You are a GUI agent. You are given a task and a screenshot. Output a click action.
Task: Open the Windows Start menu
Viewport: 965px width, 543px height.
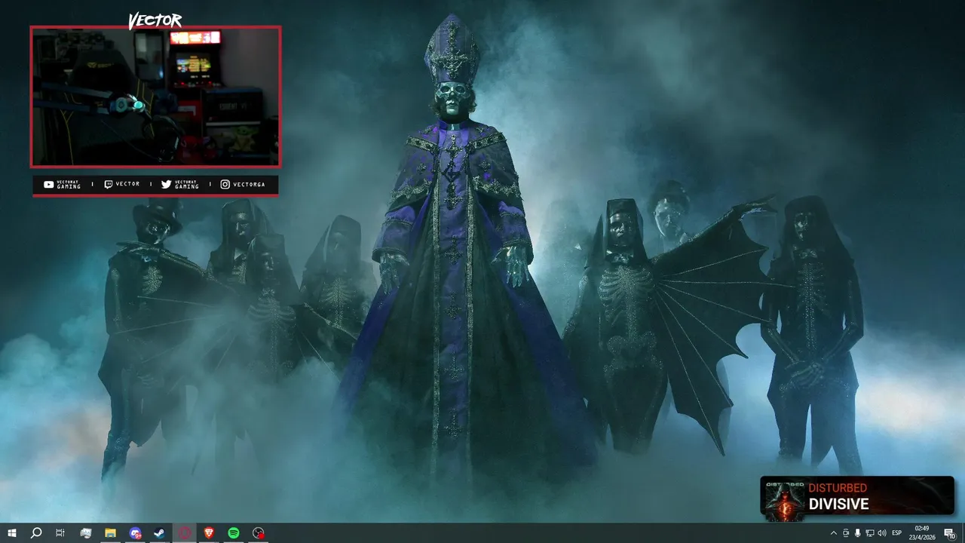click(12, 533)
